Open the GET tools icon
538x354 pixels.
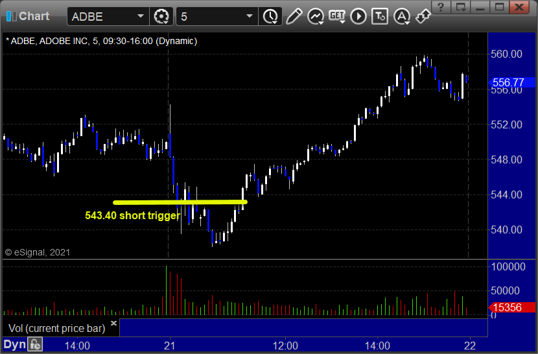(337, 16)
